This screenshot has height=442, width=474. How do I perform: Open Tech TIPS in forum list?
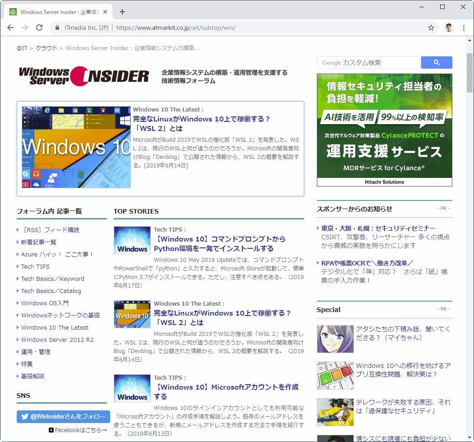point(35,266)
